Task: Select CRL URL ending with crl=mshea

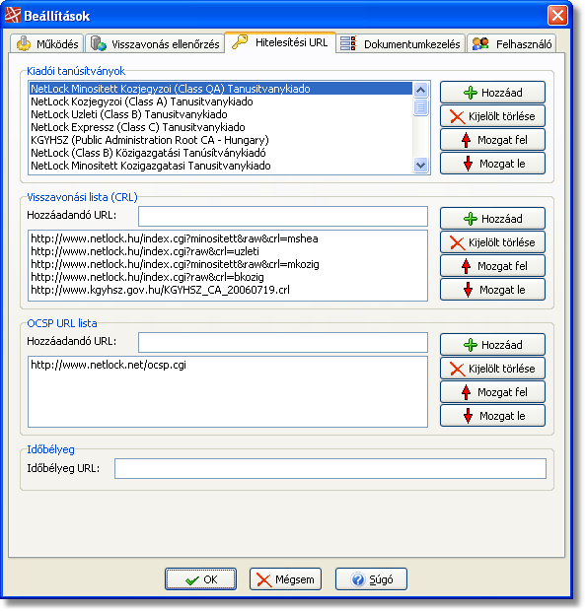Action: point(228,238)
